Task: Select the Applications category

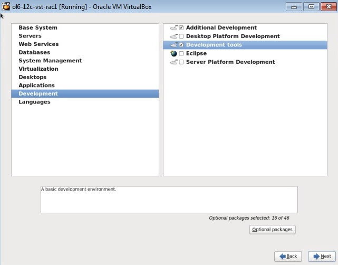Action: pyautogui.click(x=85, y=85)
